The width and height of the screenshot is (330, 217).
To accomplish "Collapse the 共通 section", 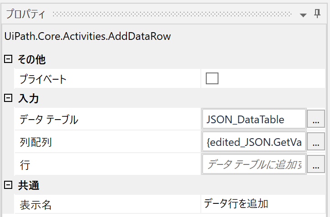I will point(8,185).
